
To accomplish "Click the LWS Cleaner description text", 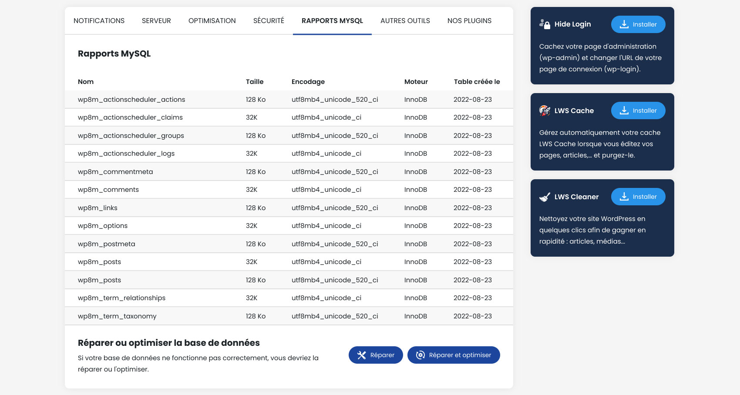I will pyautogui.click(x=592, y=230).
